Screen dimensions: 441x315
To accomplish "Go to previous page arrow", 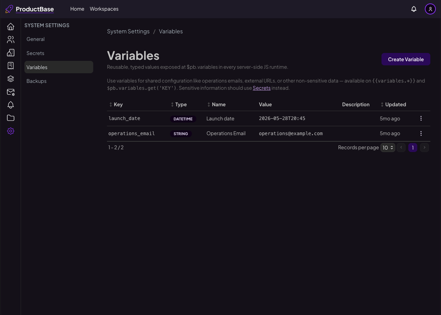I will pyautogui.click(x=401, y=148).
